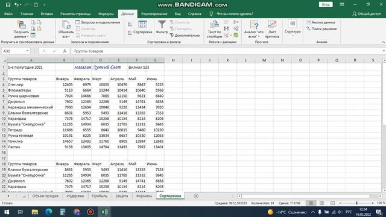Switch to Page Break Preview in status bar
The width and height of the screenshot is (386, 217).
coord(332,203)
